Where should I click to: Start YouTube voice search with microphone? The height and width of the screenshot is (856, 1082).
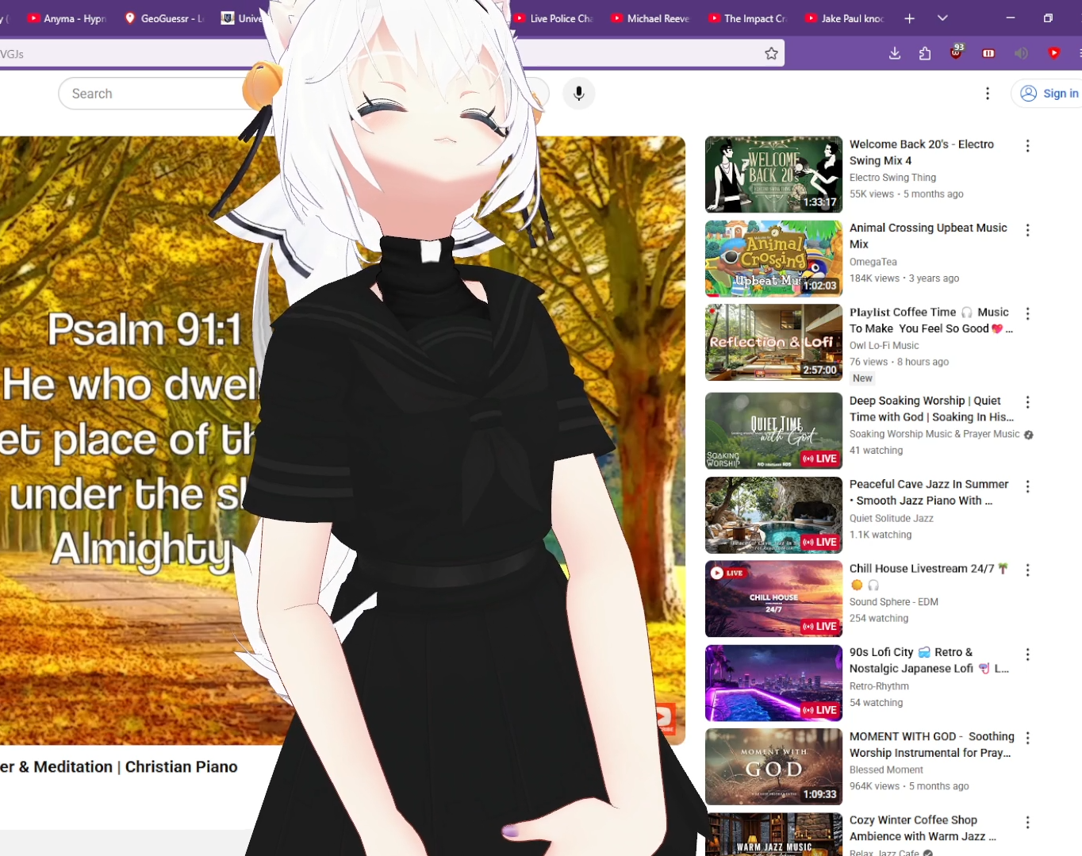coord(579,94)
